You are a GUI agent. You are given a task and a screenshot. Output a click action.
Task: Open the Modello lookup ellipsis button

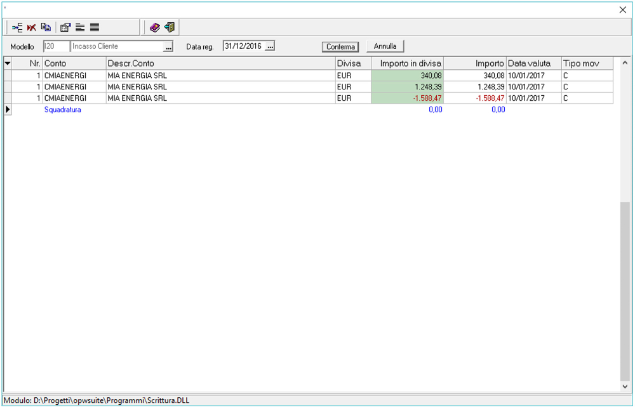pos(168,47)
